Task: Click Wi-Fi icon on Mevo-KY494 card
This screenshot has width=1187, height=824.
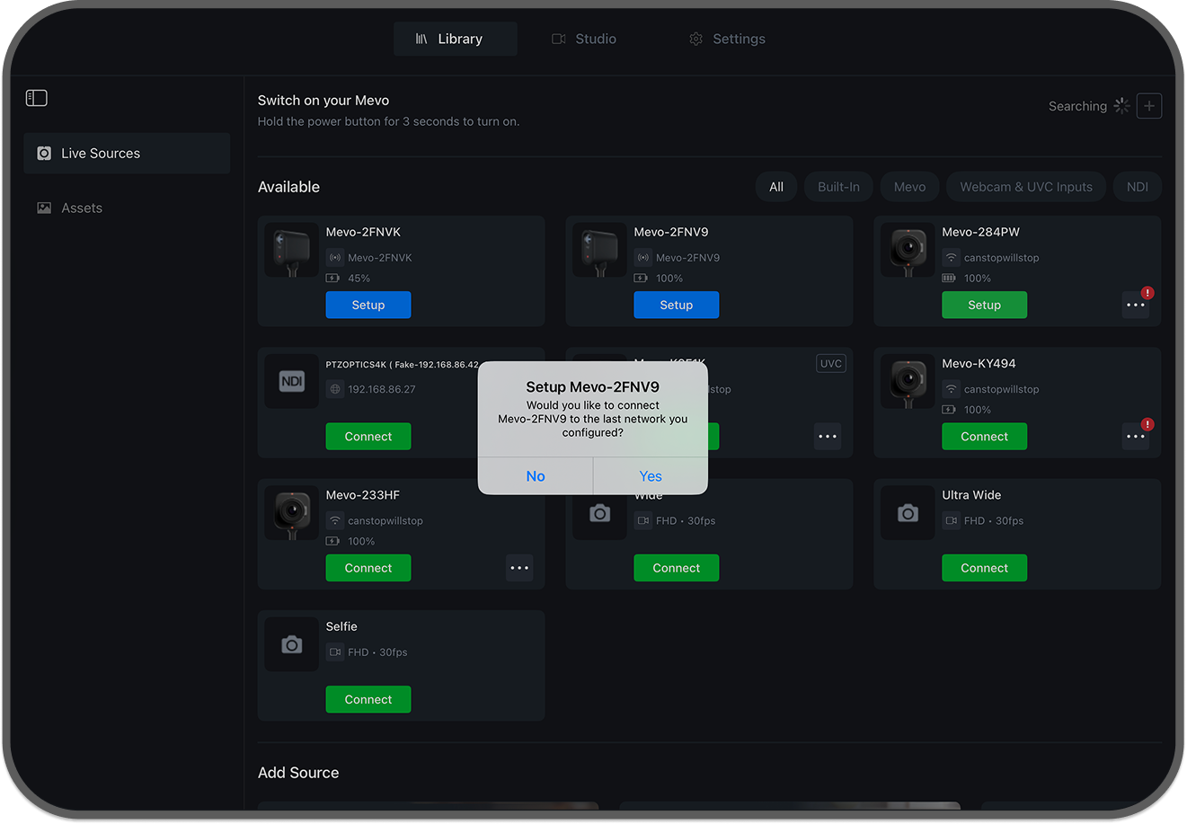Action: [951, 389]
